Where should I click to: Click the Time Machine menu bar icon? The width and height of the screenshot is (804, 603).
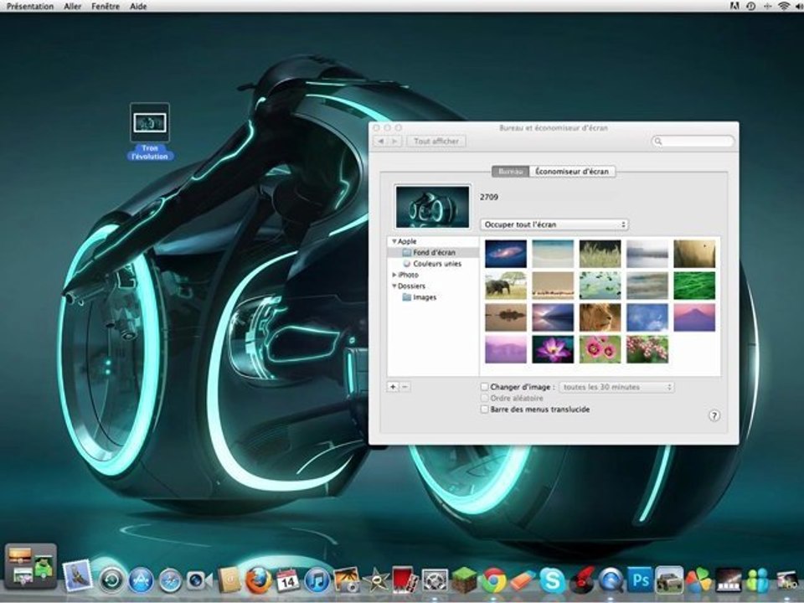coord(751,6)
